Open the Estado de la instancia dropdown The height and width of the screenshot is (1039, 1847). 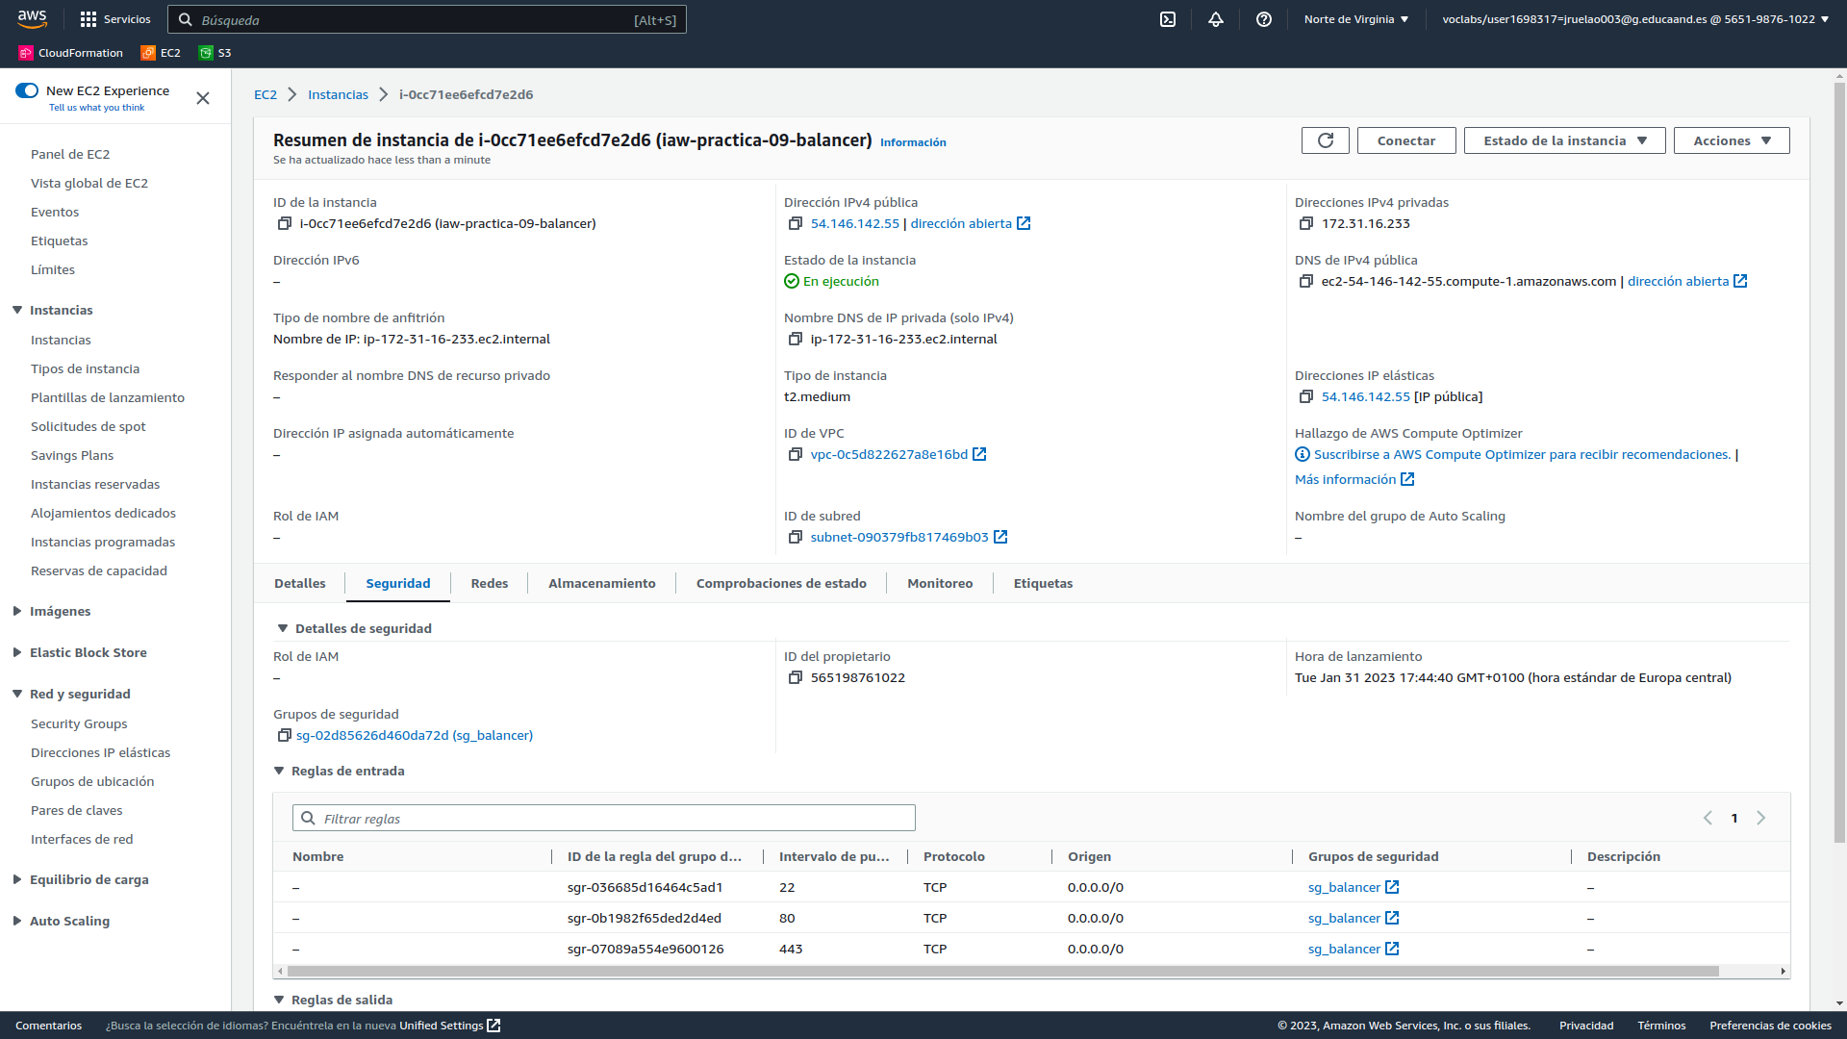[x=1564, y=140]
